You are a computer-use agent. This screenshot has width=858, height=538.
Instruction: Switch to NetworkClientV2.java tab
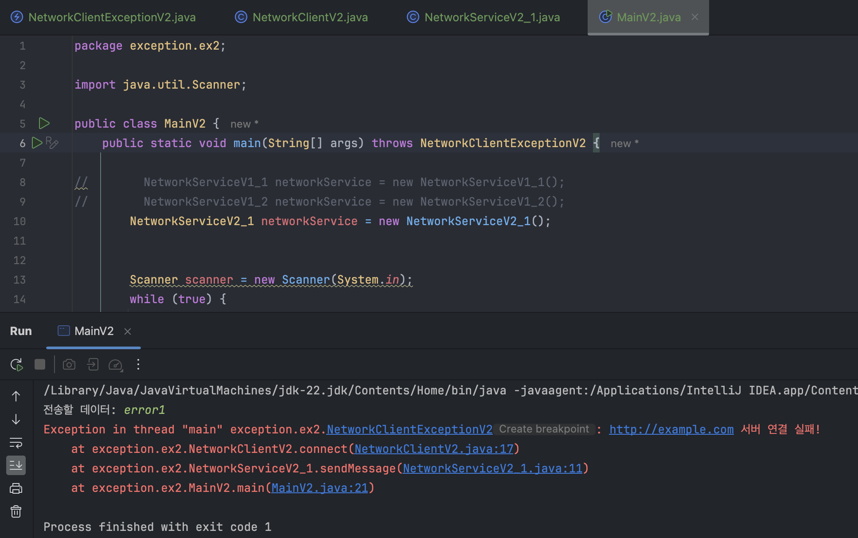[x=310, y=17]
